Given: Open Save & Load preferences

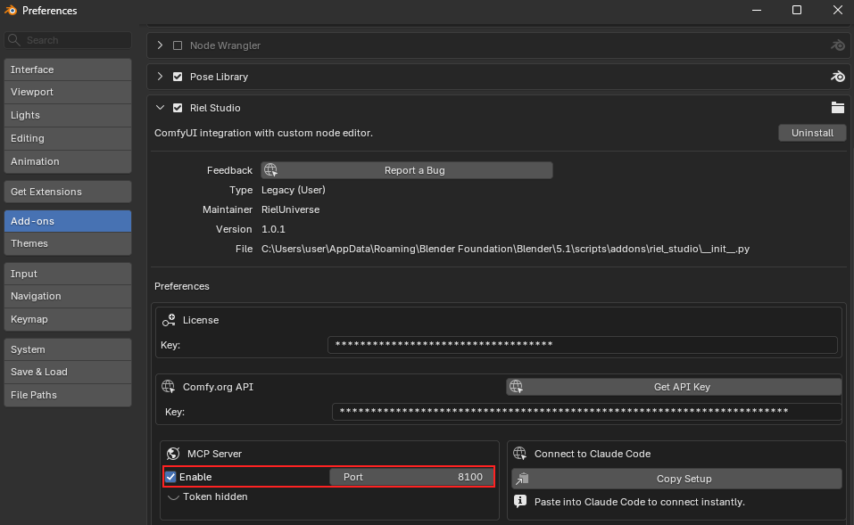Looking at the screenshot, I should click(x=68, y=372).
